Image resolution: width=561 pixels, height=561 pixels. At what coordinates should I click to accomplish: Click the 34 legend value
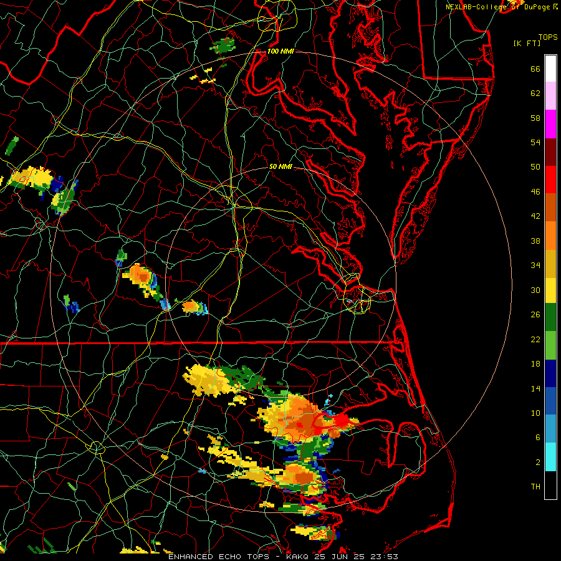(535, 266)
